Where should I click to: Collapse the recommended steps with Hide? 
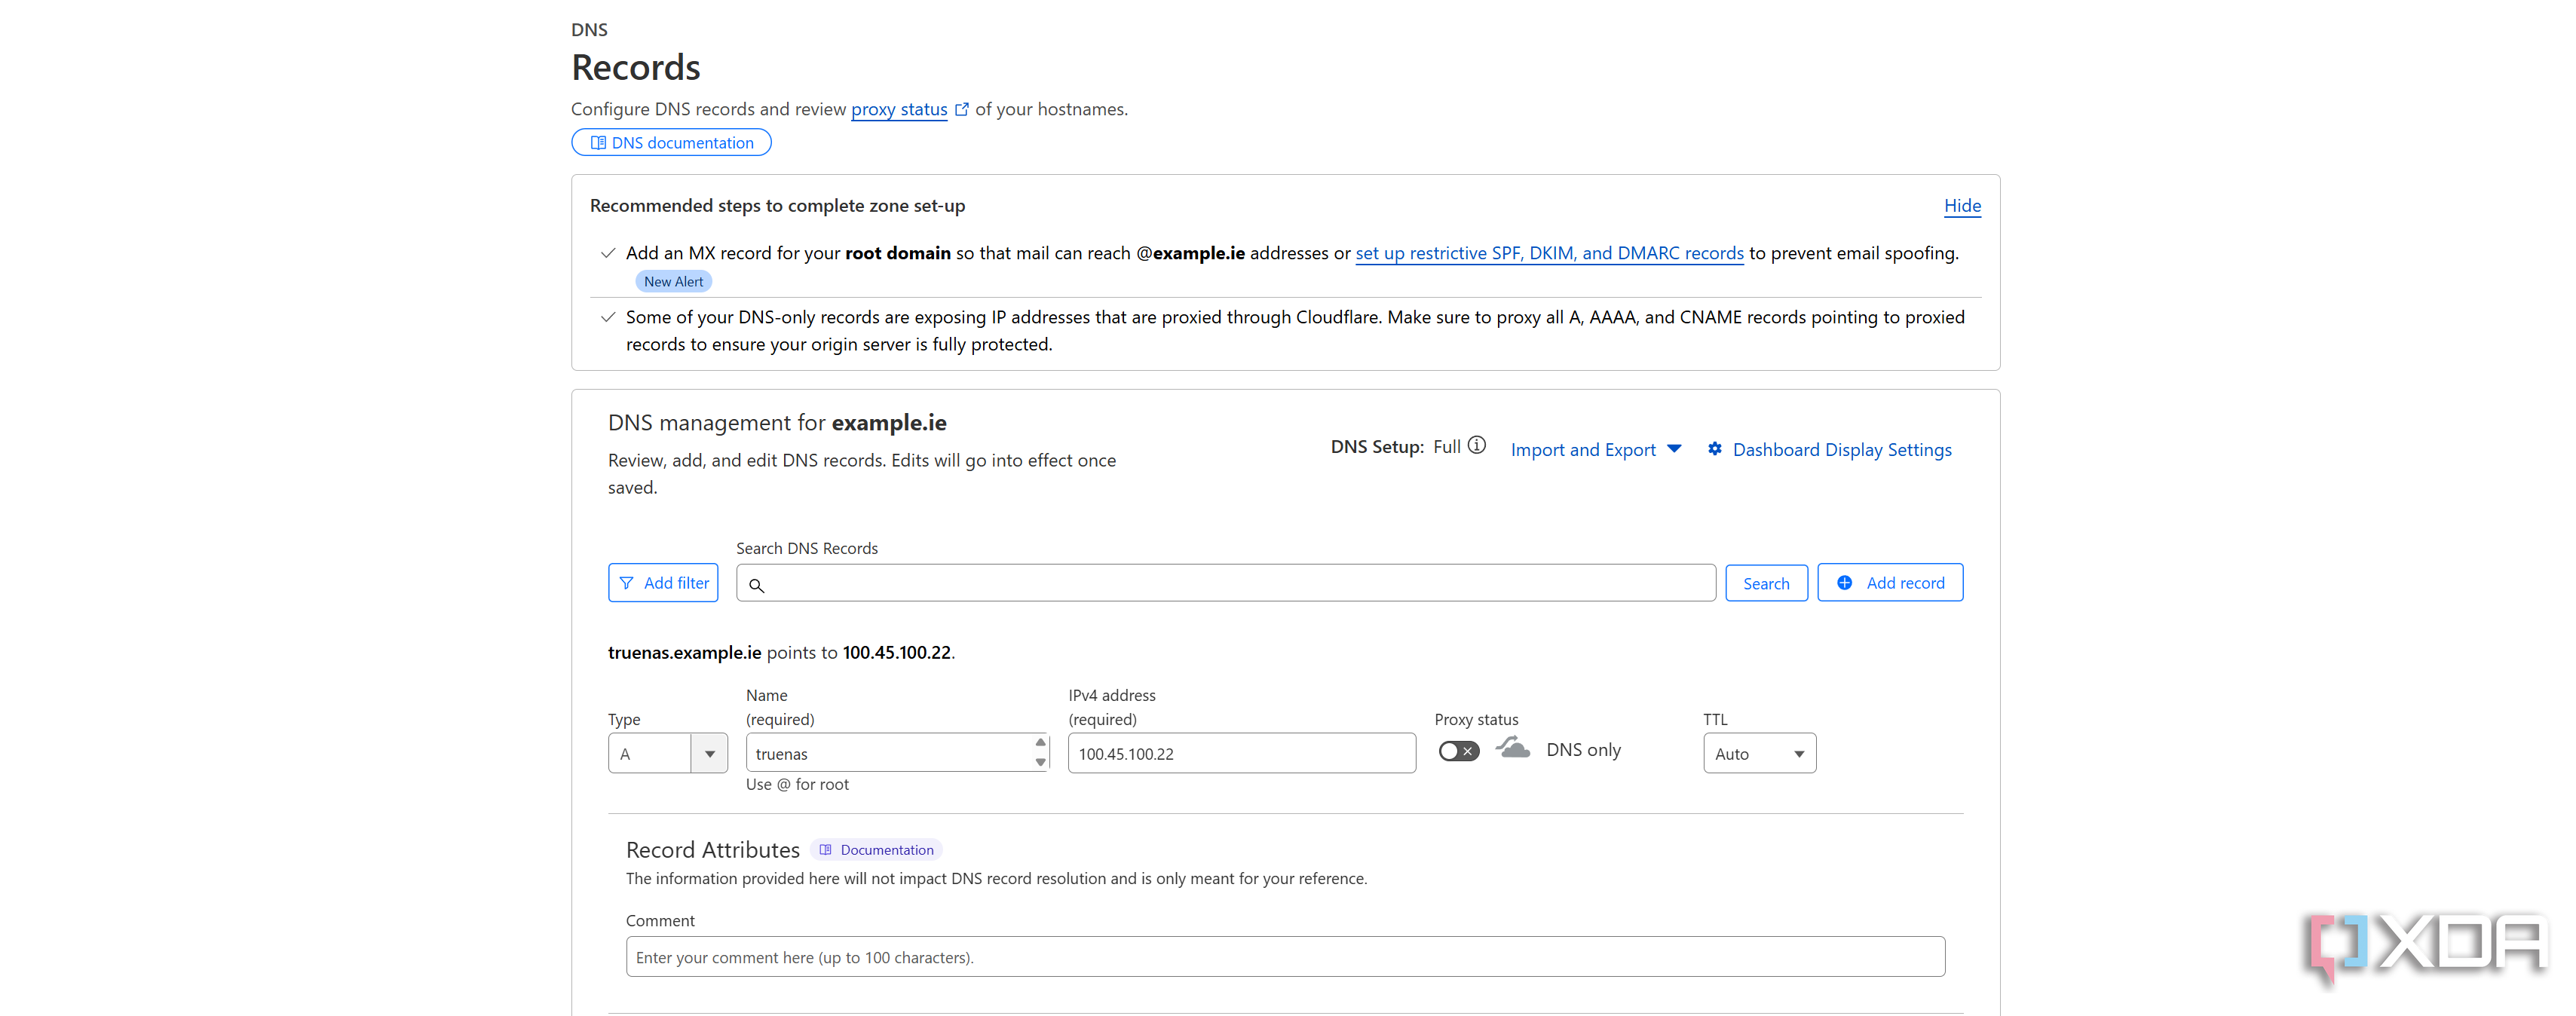point(1962,206)
